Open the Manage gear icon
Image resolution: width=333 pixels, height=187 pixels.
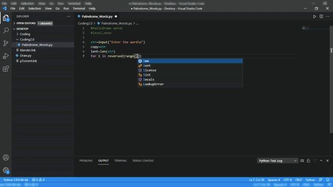click(6, 170)
